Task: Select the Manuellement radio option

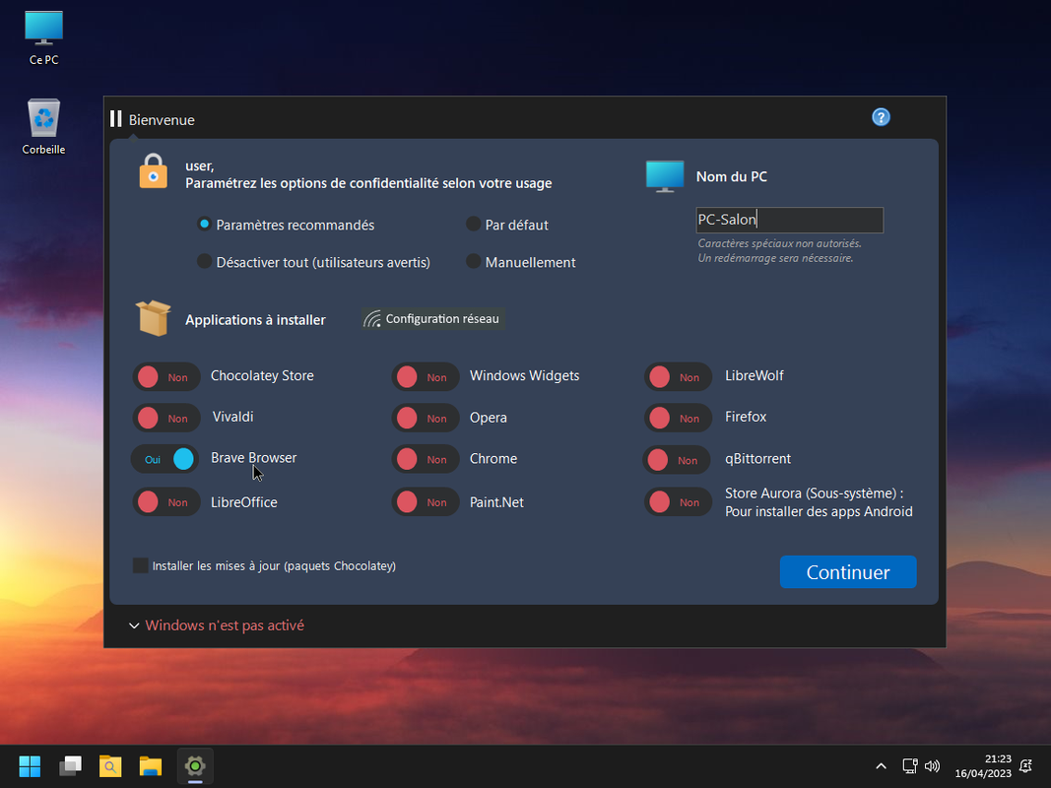Action: (x=473, y=261)
